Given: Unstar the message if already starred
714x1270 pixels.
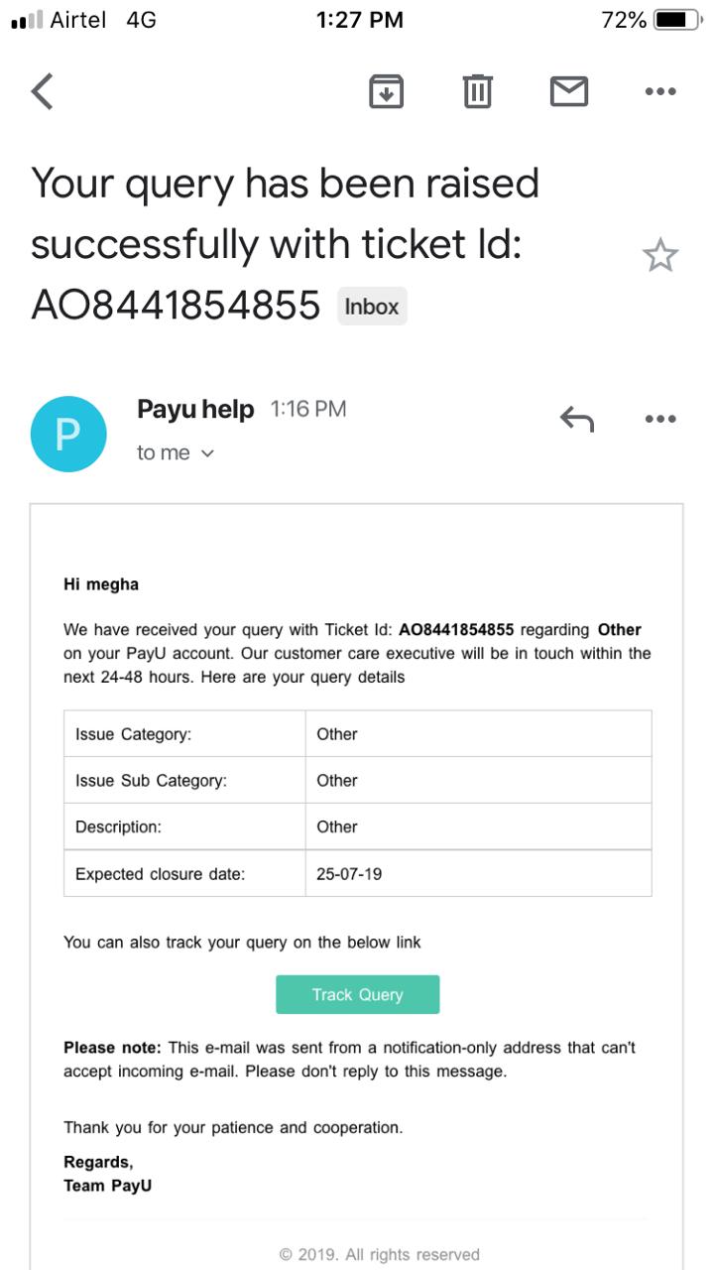Looking at the screenshot, I should [661, 255].
